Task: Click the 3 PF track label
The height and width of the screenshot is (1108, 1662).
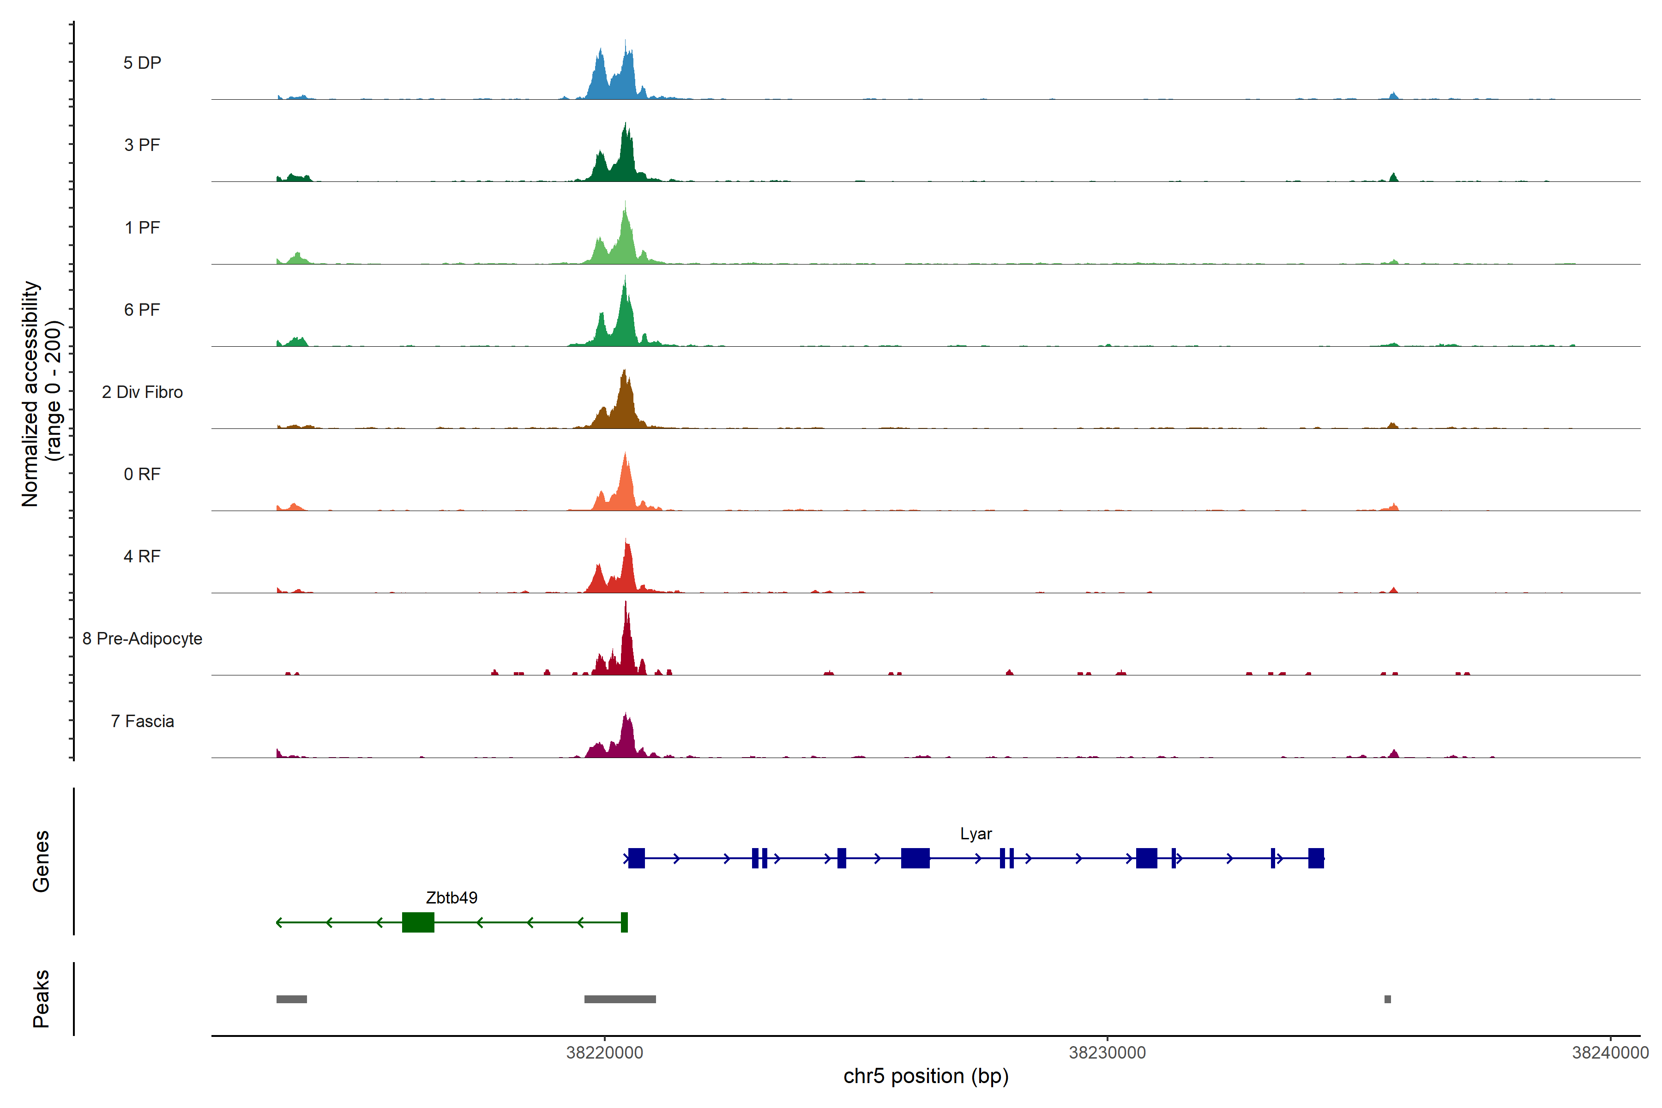Action: click(142, 145)
